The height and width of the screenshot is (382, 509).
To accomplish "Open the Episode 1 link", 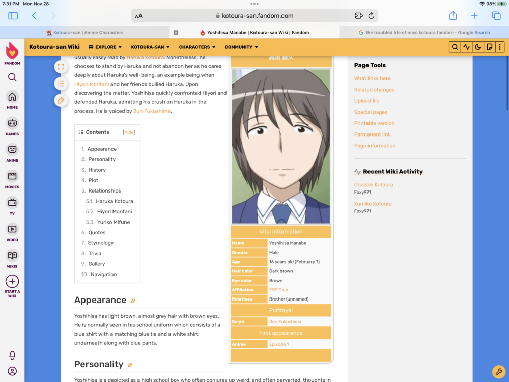I will (x=279, y=344).
